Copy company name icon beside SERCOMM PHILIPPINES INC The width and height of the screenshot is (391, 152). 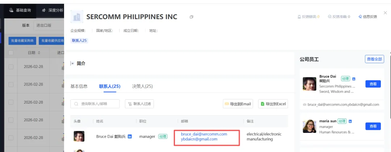pos(191,17)
